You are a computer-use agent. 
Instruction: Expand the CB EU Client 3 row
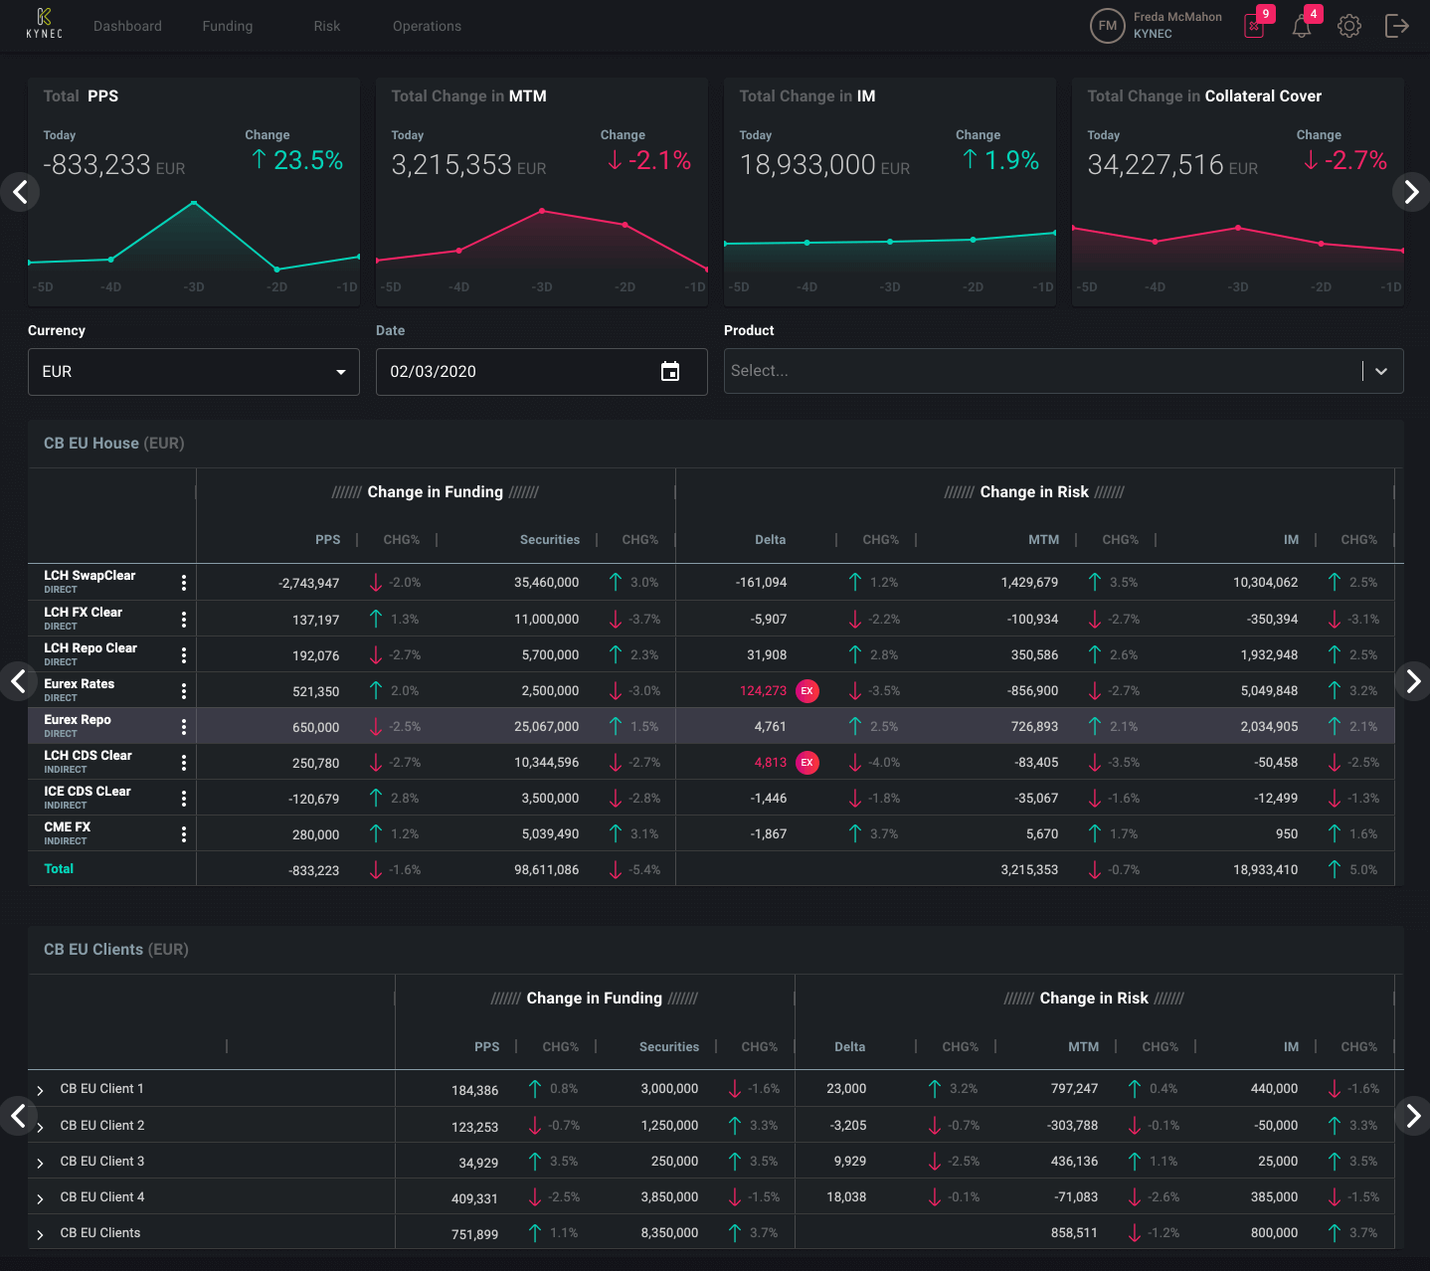click(x=41, y=1163)
